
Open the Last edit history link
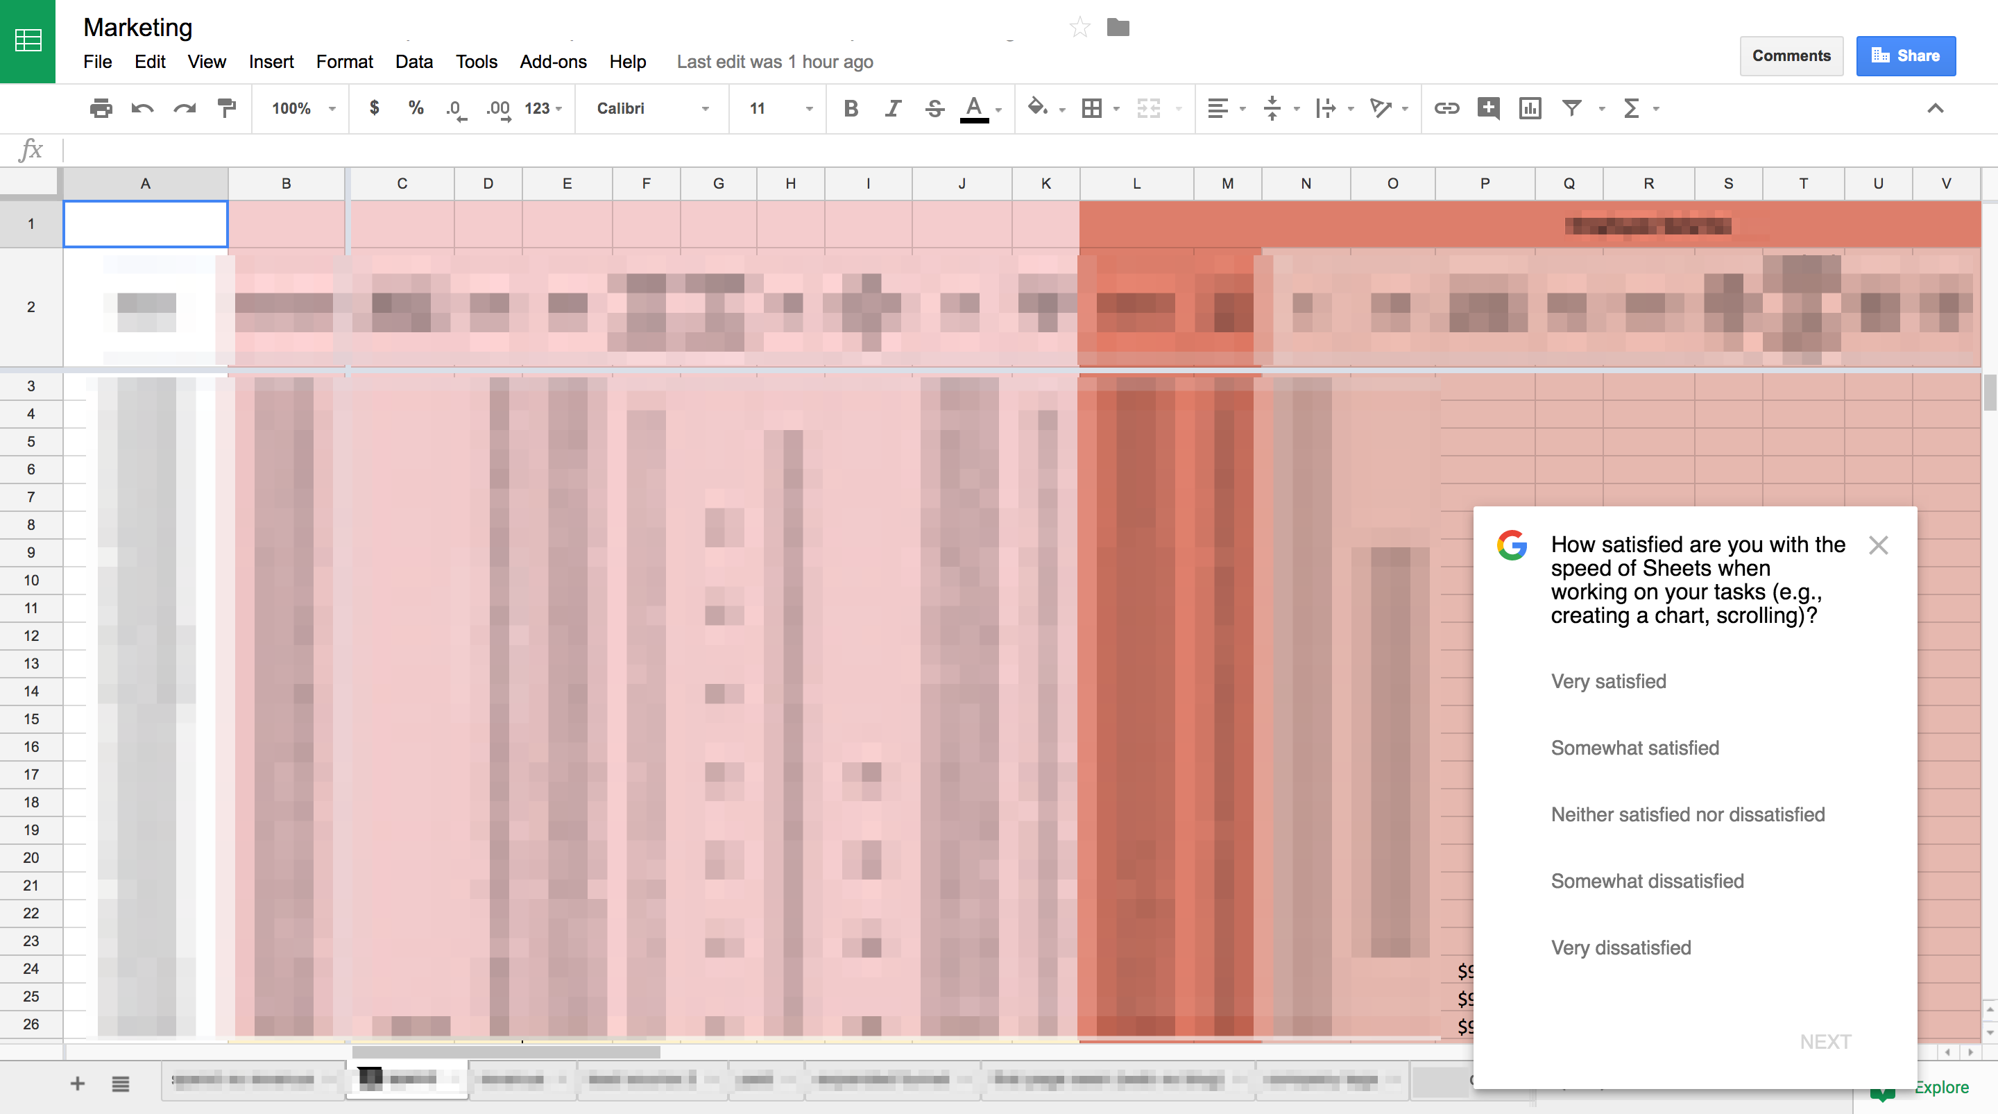coord(774,62)
